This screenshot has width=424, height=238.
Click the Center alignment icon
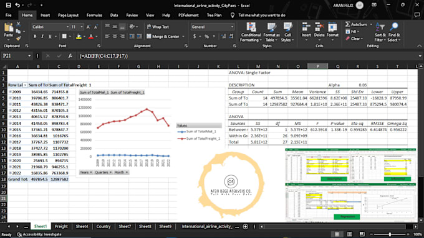pyautogui.click(x=115, y=36)
